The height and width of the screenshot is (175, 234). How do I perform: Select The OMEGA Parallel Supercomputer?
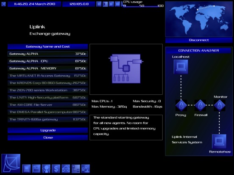tap(48, 112)
